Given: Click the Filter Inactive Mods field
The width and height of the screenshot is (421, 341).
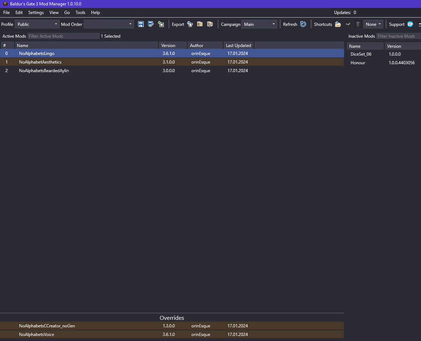Looking at the screenshot, I should pyautogui.click(x=399, y=36).
